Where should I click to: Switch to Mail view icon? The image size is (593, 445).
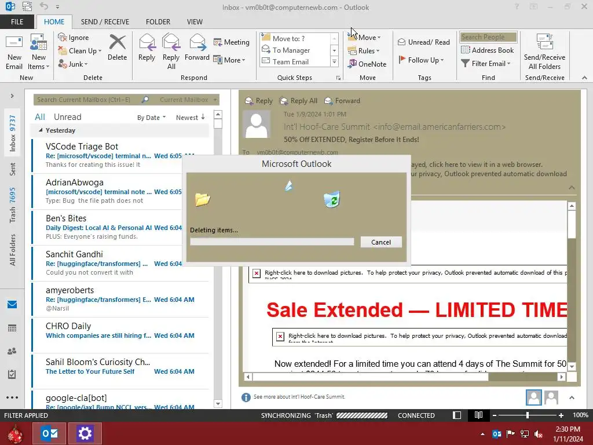(12, 305)
